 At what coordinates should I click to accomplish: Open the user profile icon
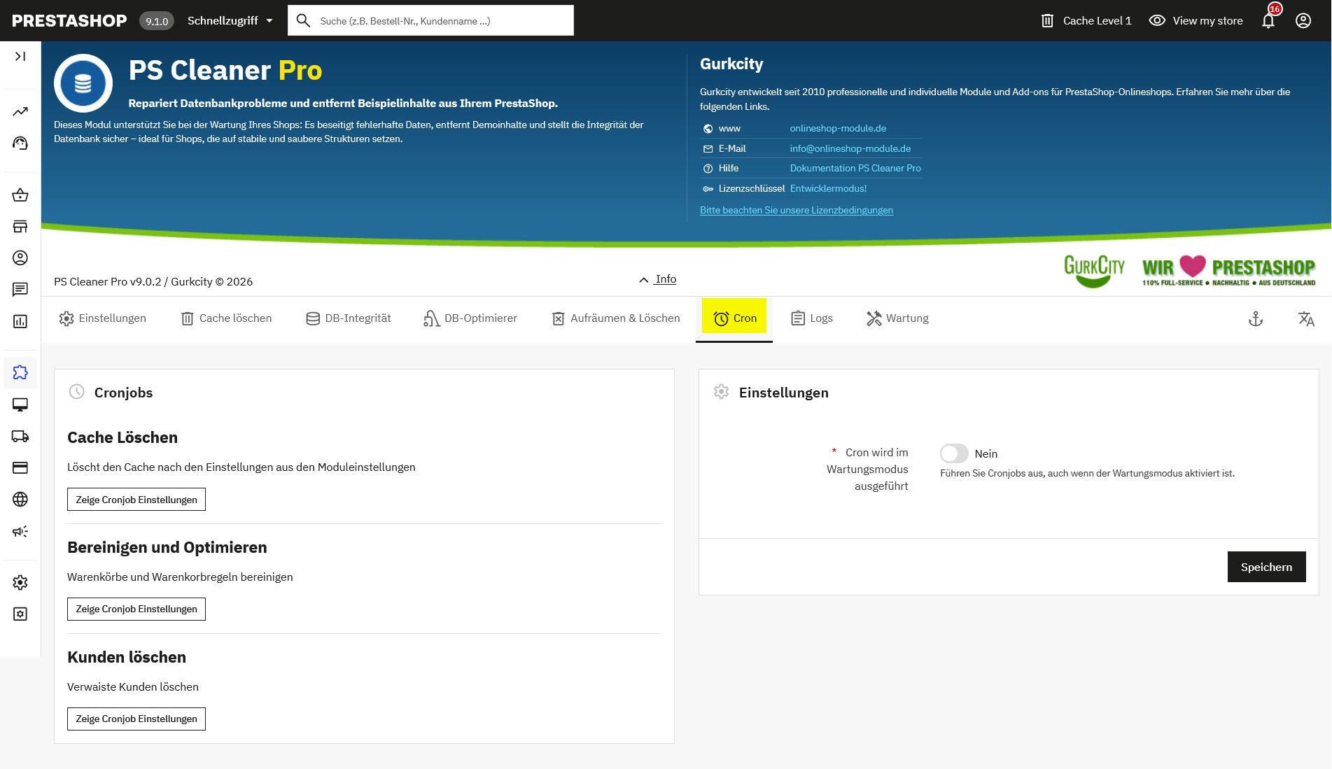(1303, 20)
